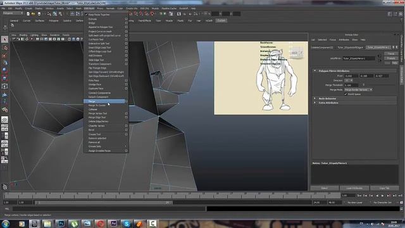Open the Attribute Editor Show menu
Image resolution: width=405 pixels, height=228 pixels.
[x=355, y=40]
